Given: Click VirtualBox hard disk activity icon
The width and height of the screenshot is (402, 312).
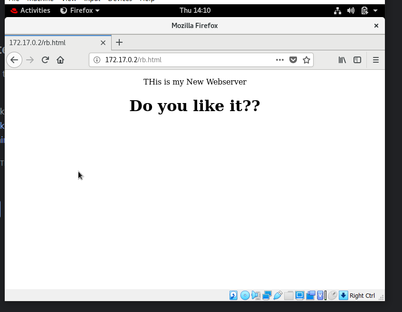Looking at the screenshot, I should (233, 295).
